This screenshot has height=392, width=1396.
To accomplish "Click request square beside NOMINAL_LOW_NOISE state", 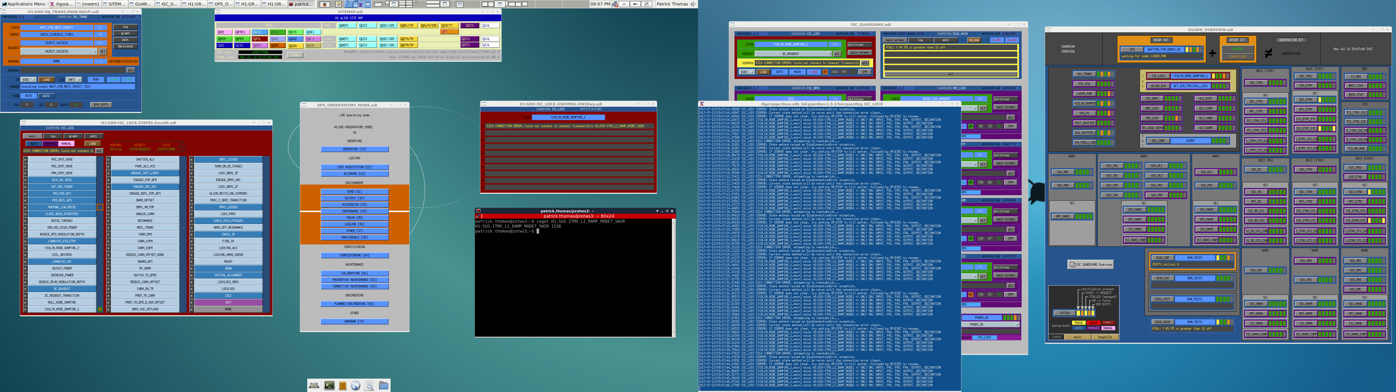I will click(100, 207).
